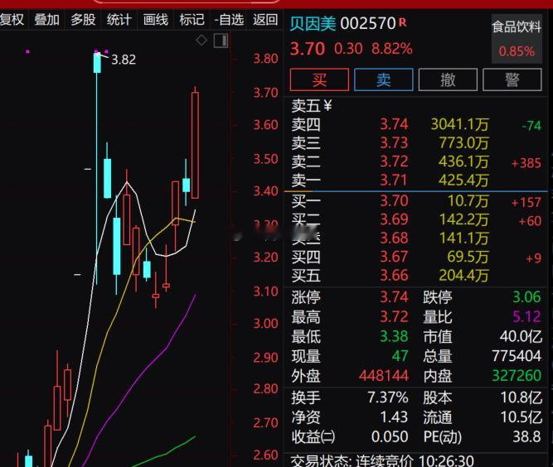Click 净资 value 1.43
Screen dimensions: 553x467
pyautogui.click(x=394, y=417)
